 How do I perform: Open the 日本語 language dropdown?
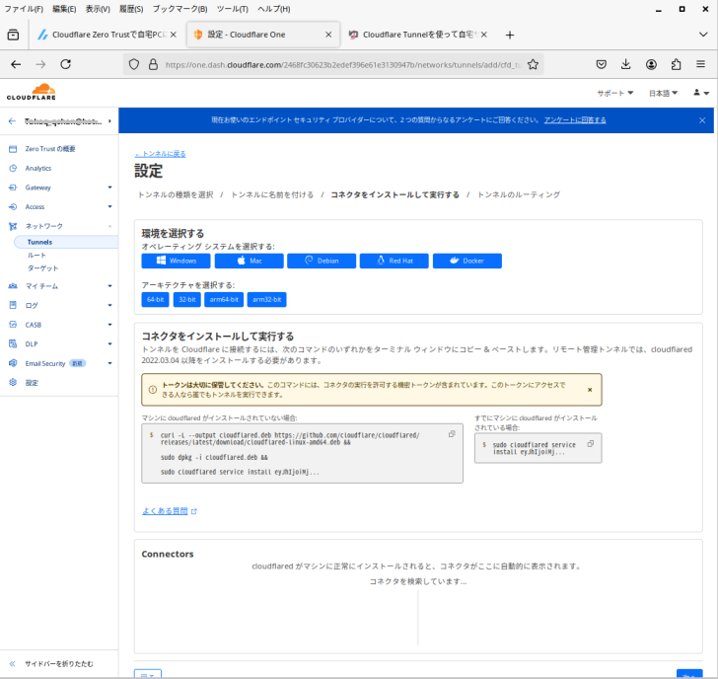point(663,93)
